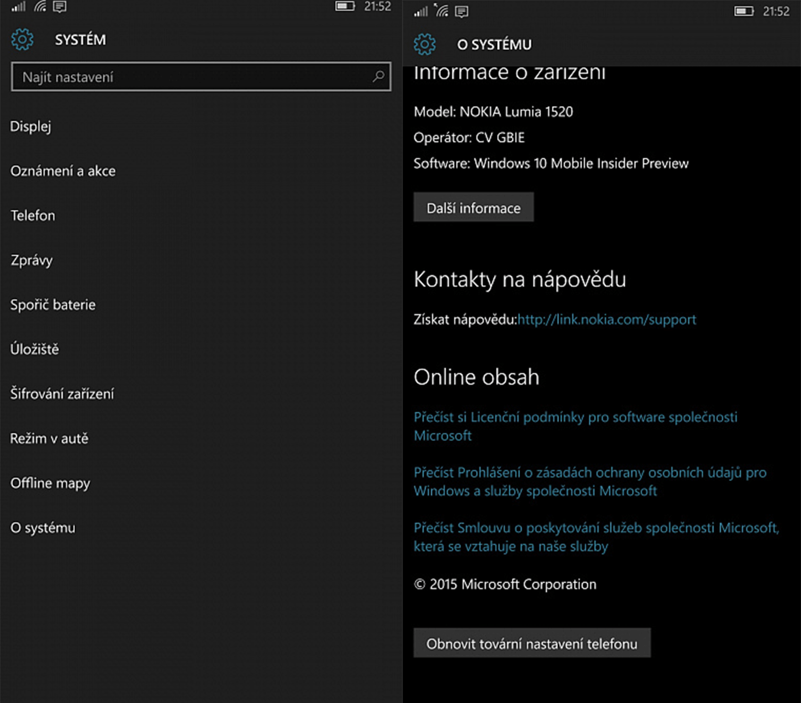Click the SYSTÉM page title
Viewport: 801px width, 703px height.
[x=80, y=40]
